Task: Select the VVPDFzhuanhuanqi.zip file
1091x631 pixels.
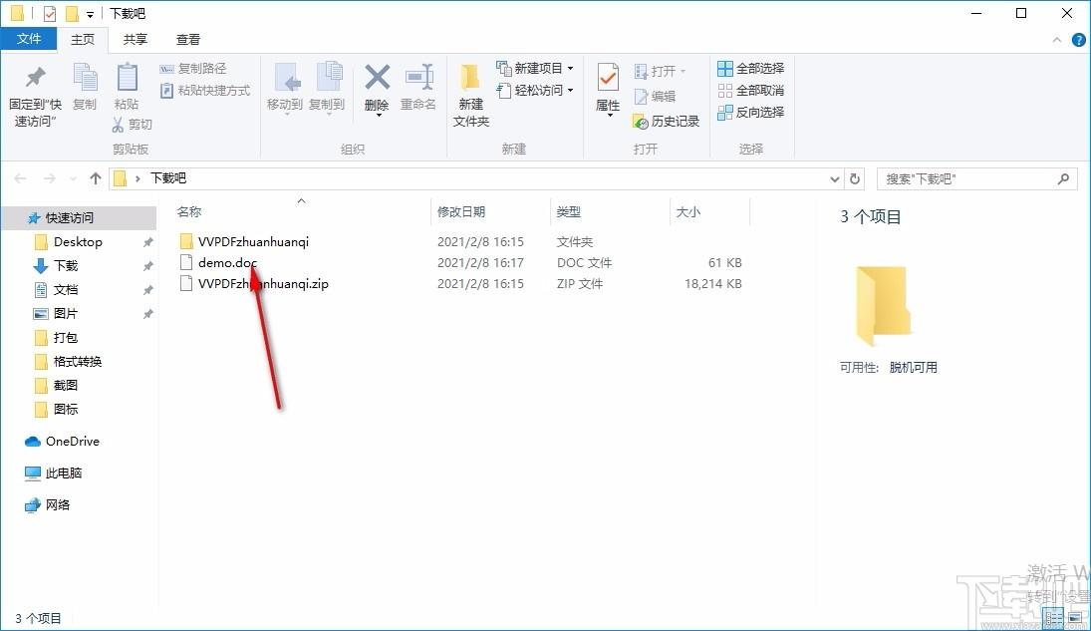Action: pyautogui.click(x=263, y=283)
